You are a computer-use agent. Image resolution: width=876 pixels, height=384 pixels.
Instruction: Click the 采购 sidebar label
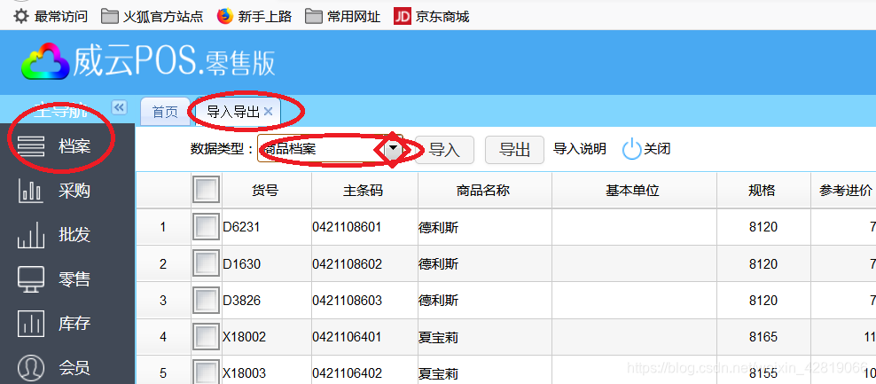(x=74, y=192)
